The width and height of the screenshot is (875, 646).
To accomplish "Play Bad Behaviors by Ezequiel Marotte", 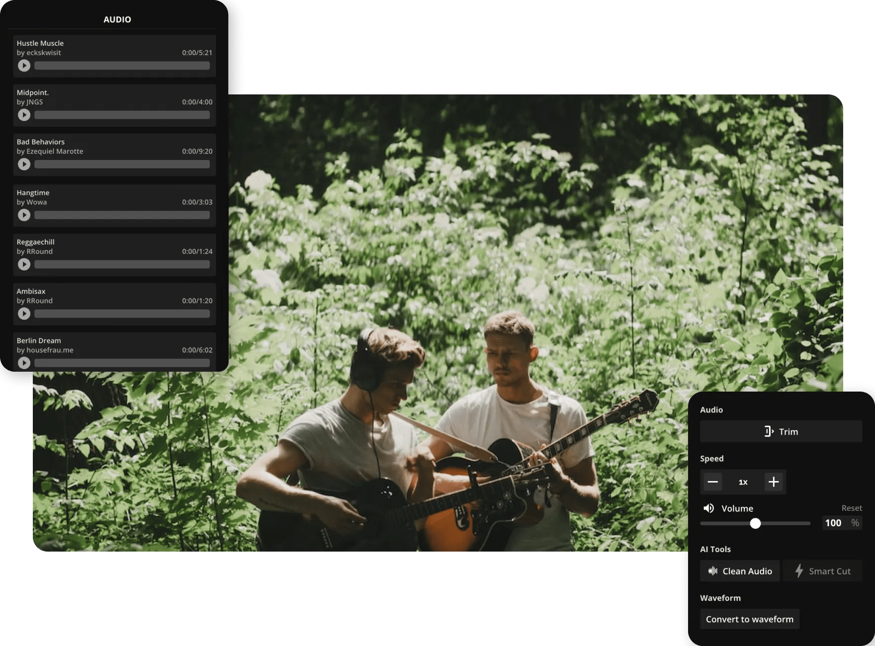I will pos(24,164).
